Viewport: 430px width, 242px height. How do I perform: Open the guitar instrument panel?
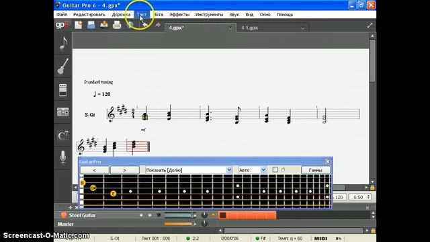[x=63, y=66]
